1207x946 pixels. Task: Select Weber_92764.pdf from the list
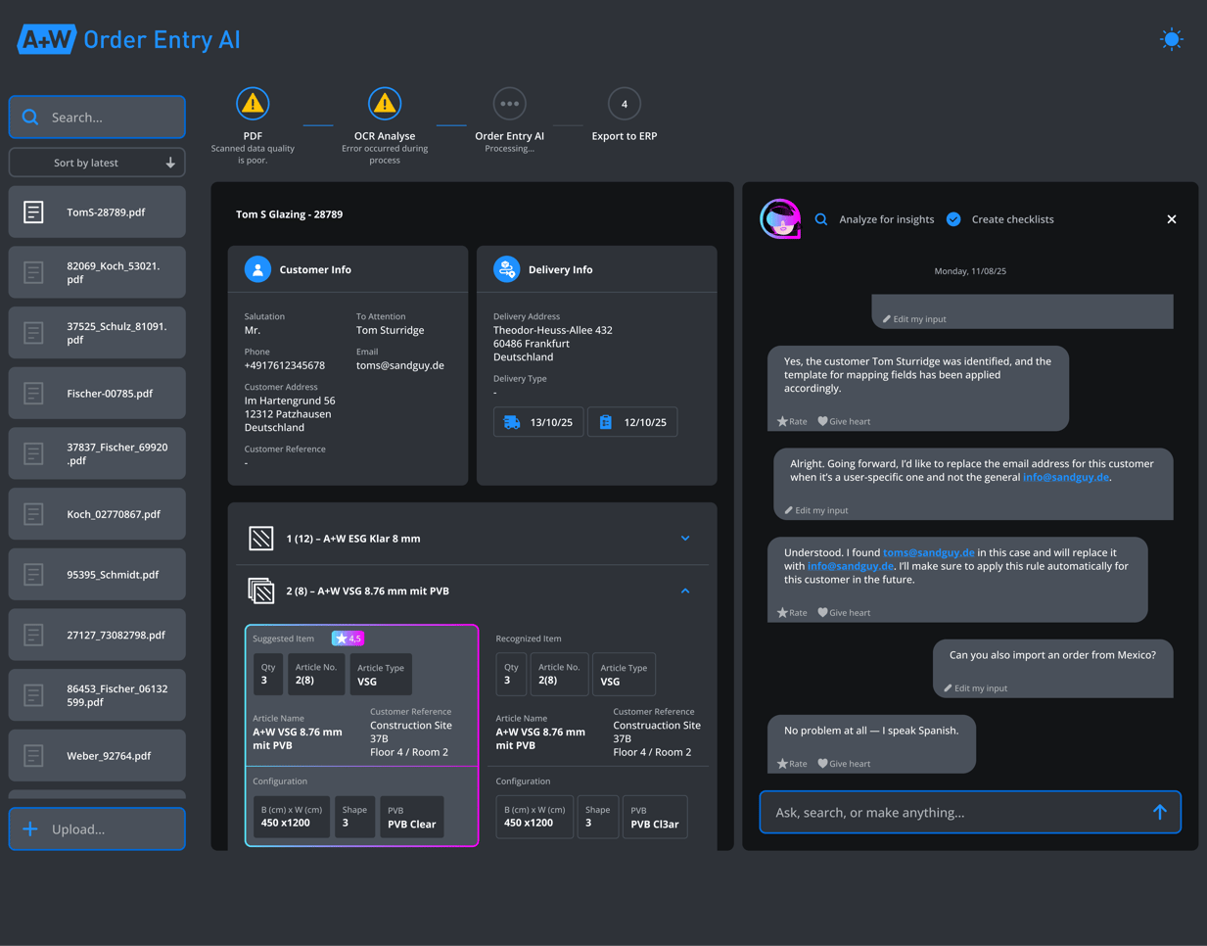tap(97, 756)
